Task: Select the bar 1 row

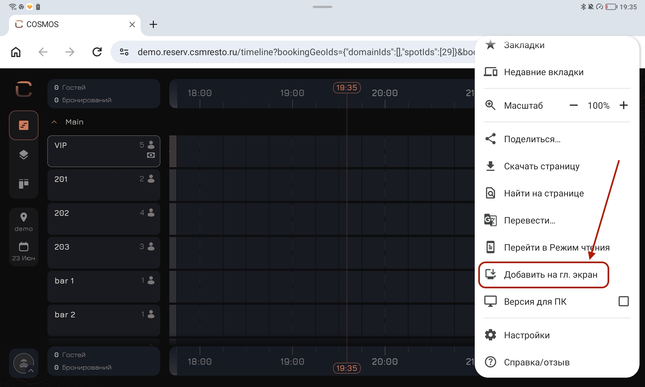Action: click(x=104, y=287)
